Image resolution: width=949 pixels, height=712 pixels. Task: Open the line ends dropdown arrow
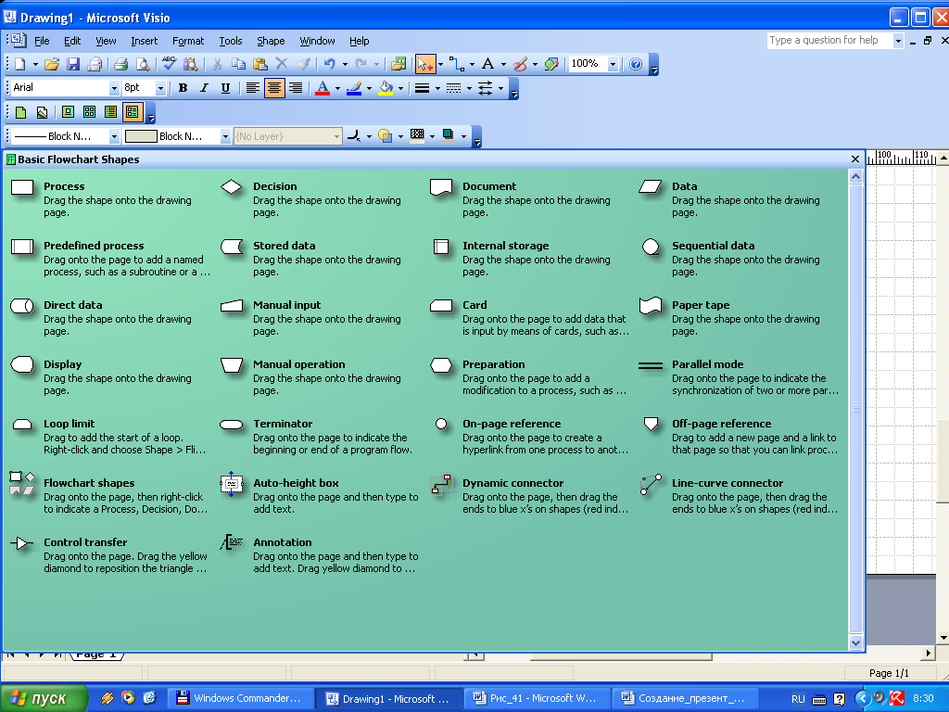tap(500, 89)
